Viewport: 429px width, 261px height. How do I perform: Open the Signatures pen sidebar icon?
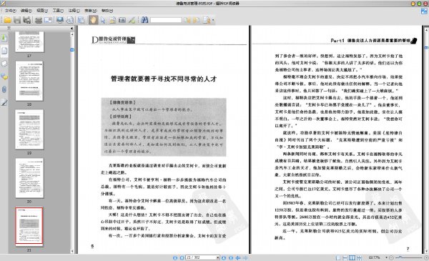pos(4,102)
